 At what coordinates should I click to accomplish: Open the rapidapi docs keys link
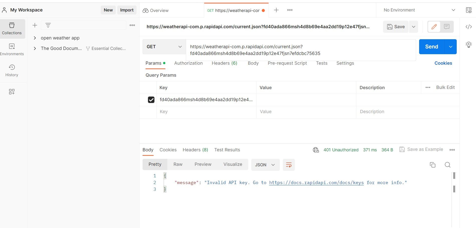coord(316,183)
